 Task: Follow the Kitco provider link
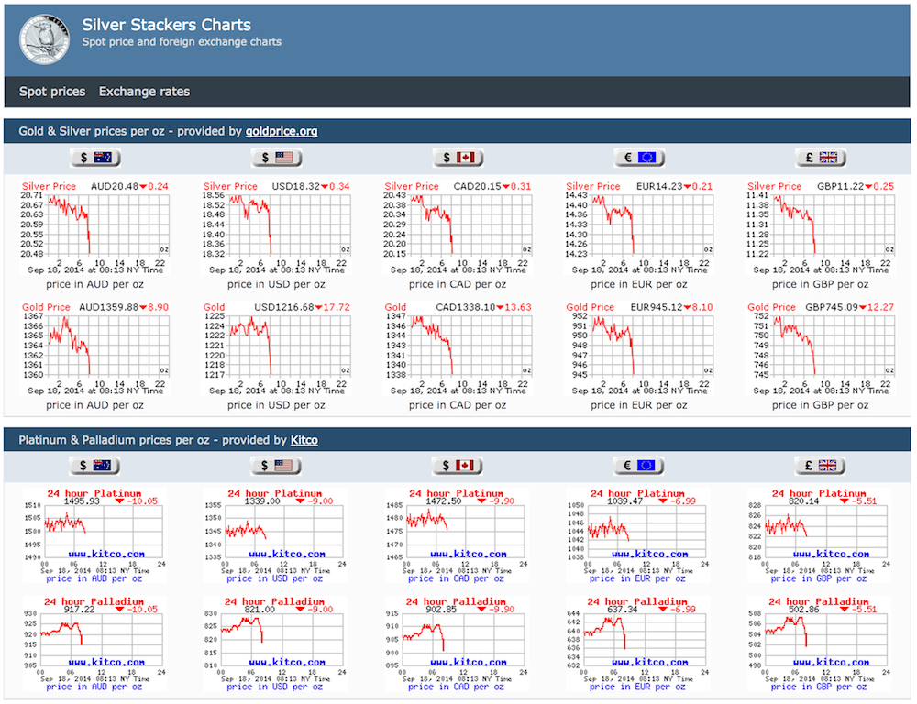point(304,440)
